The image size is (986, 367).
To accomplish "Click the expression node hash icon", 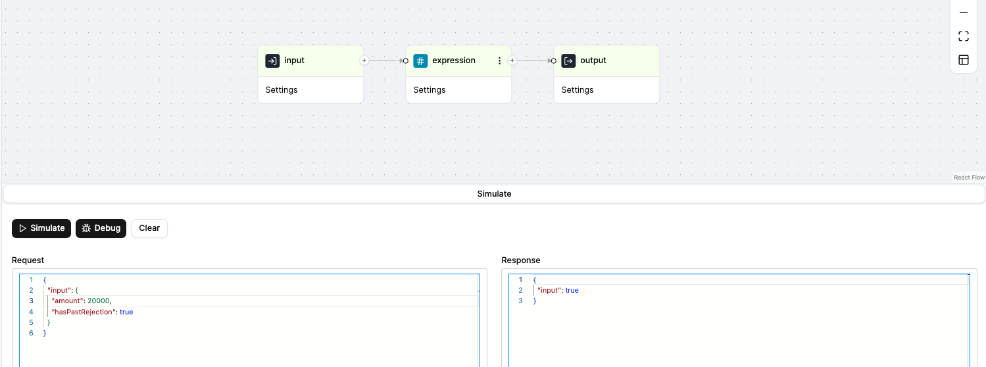I will tap(420, 61).
